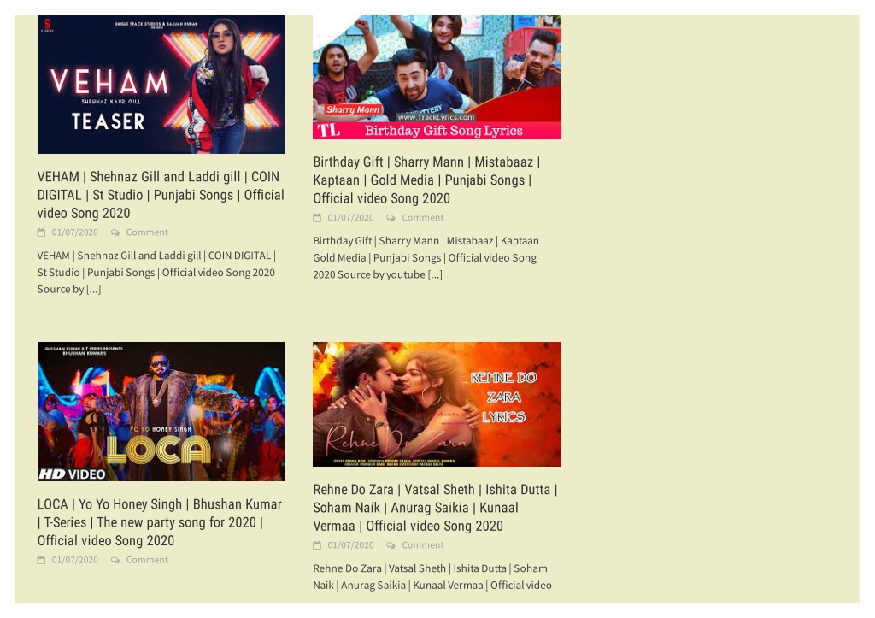Click the 01/07/2020 date under Rehne Do Zara
Screen dimensions: 875x618
click(350, 546)
